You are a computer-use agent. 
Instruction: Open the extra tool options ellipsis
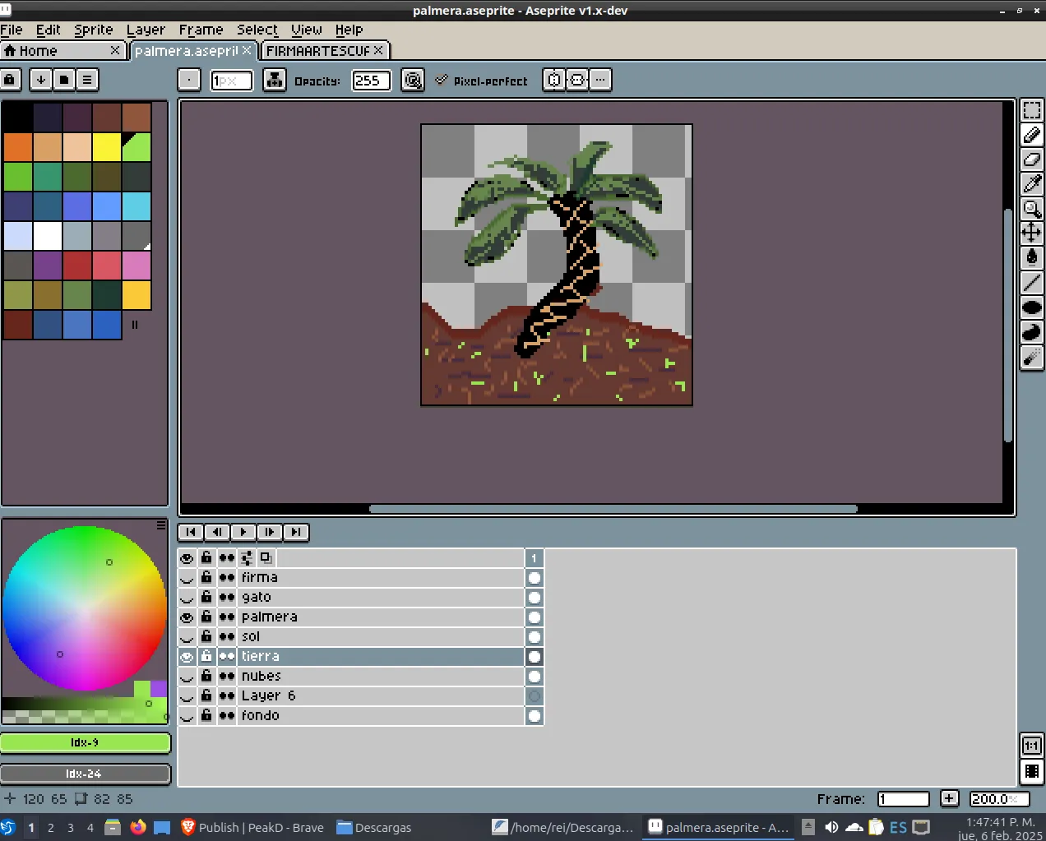click(x=600, y=80)
